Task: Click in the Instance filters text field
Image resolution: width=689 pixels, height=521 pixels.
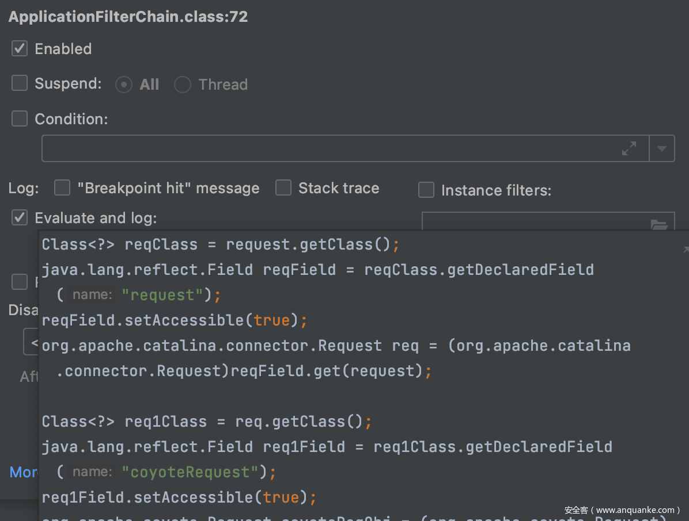Action: pos(530,222)
